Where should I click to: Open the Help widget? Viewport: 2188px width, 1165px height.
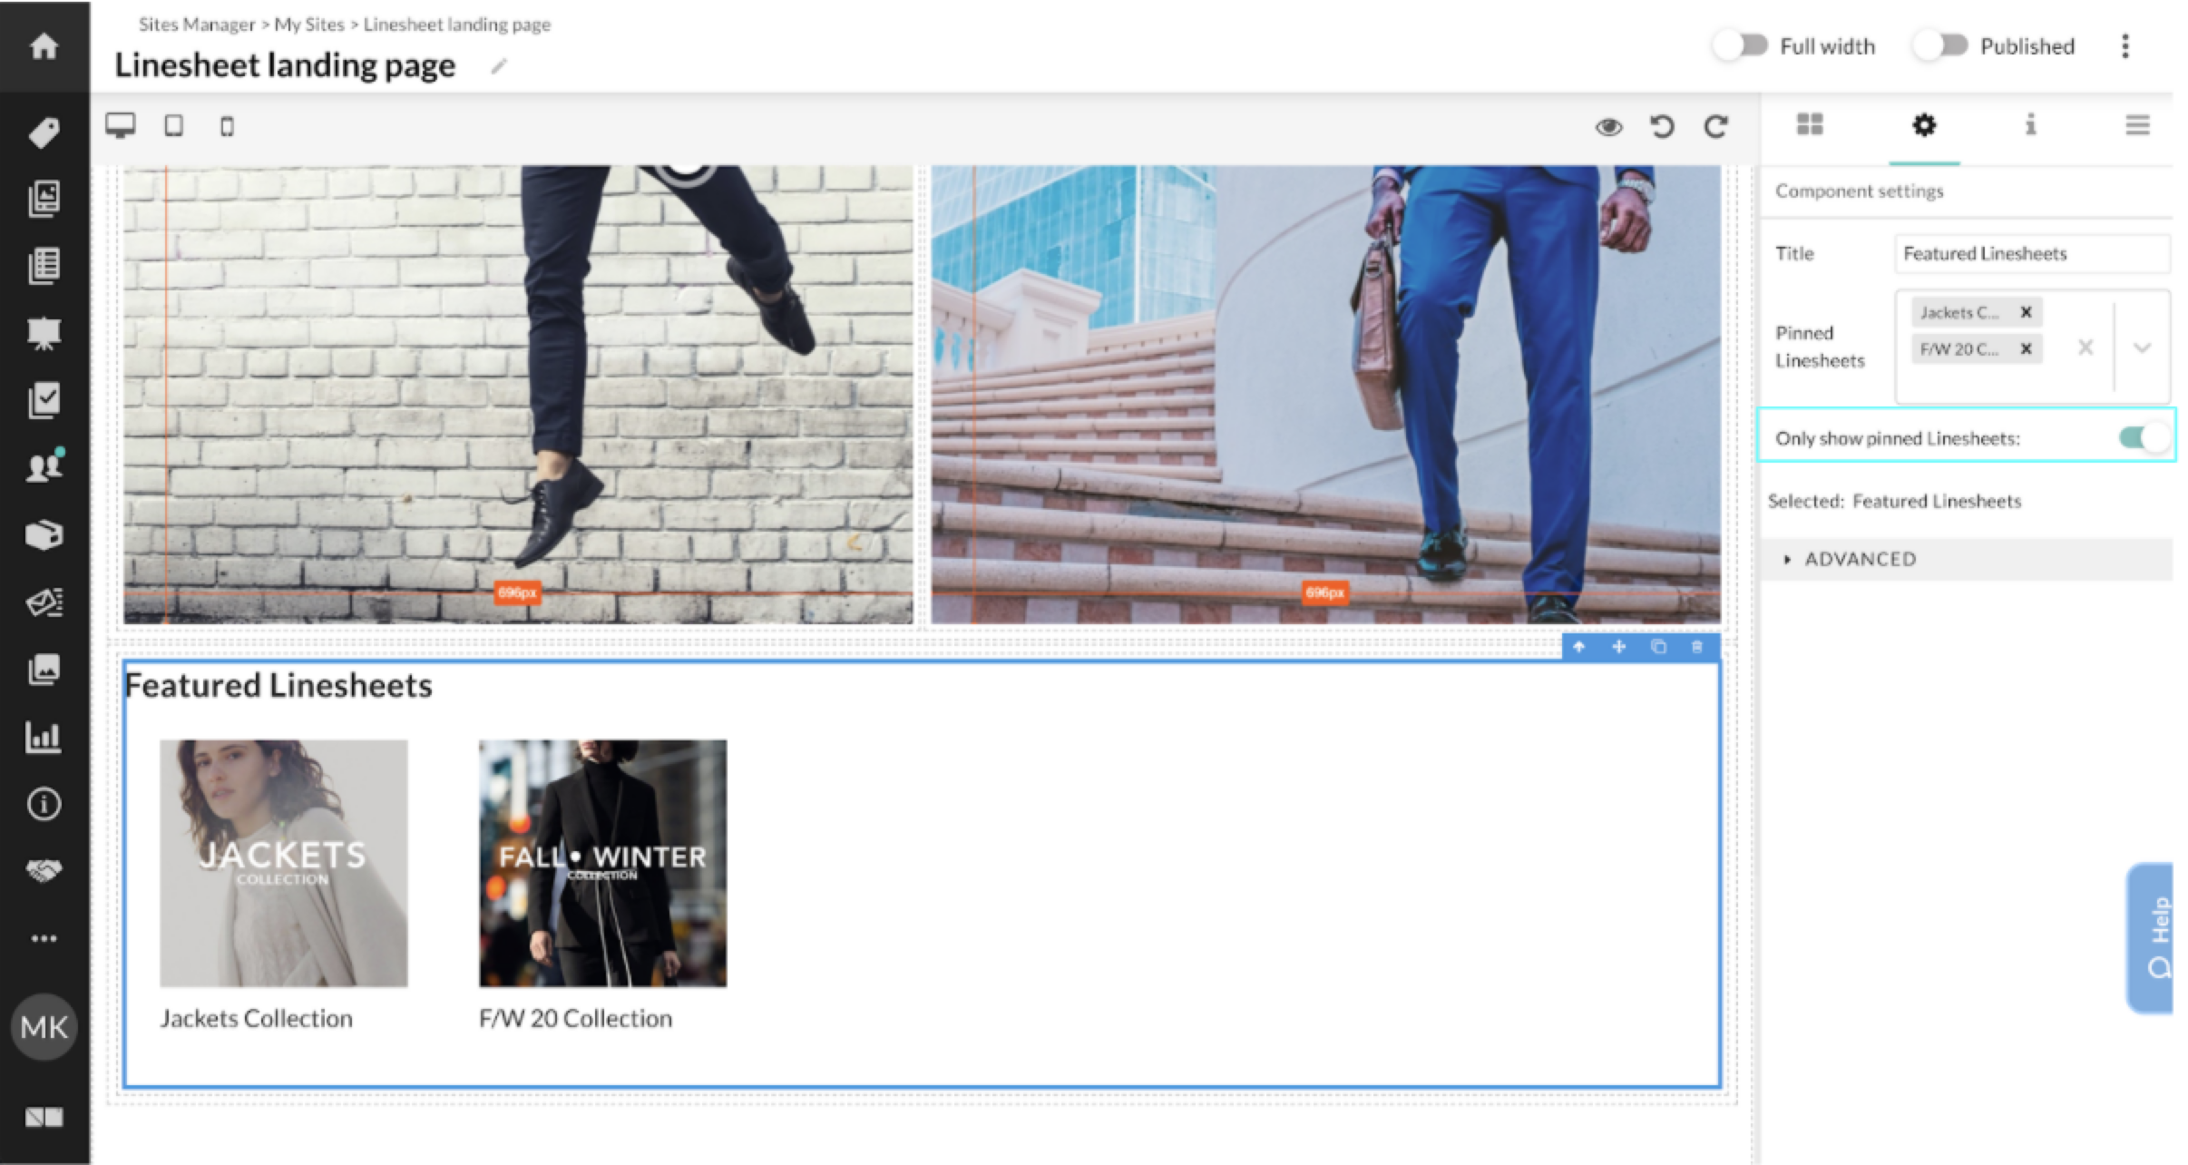pos(2150,937)
